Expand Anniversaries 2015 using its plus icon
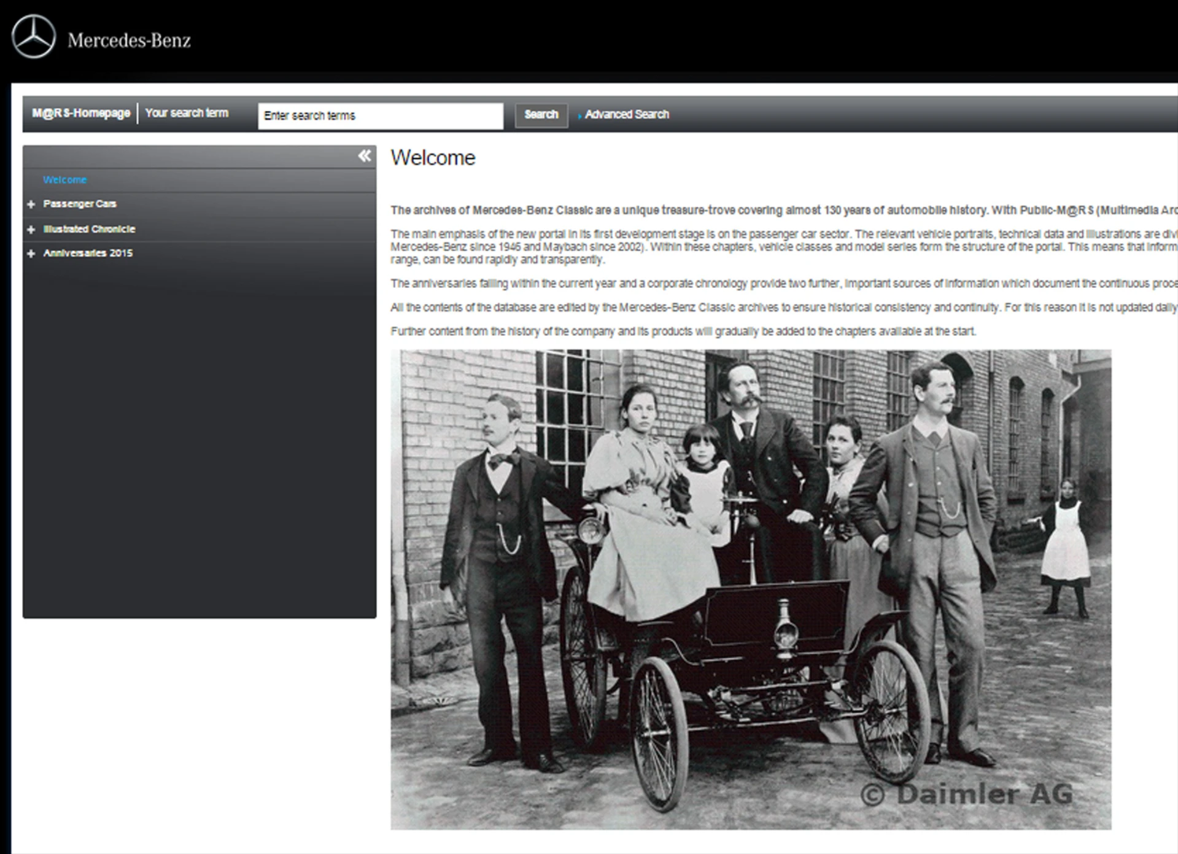The height and width of the screenshot is (854, 1178). [x=31, y=254]
